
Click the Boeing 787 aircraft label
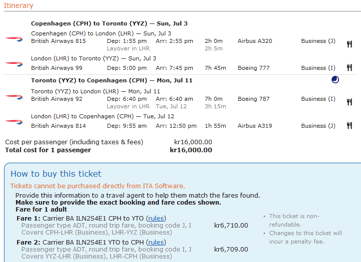click(x=254, y=99)
